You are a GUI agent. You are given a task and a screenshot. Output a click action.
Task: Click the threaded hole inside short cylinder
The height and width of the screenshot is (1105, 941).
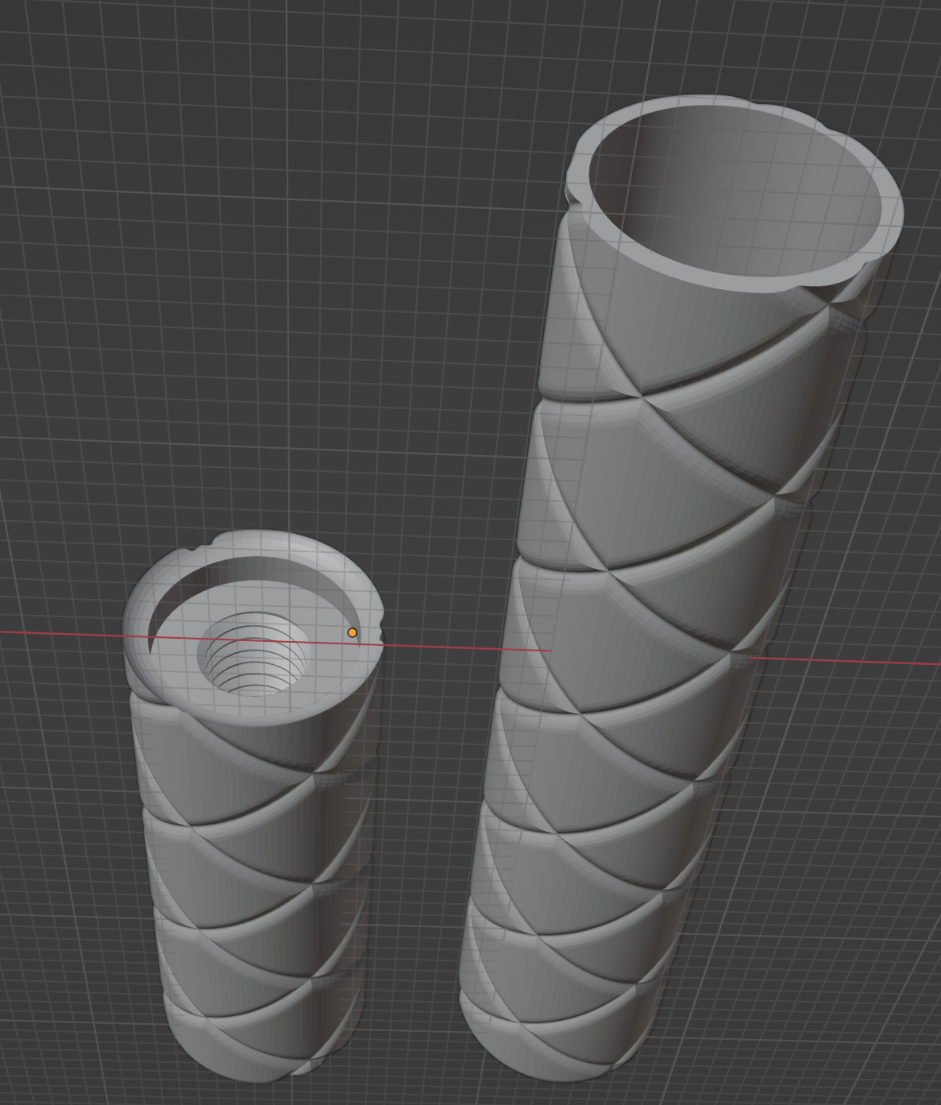point(254,655)
